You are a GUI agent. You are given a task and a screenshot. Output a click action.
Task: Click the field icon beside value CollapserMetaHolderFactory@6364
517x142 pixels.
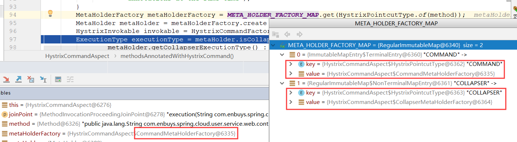point(301,102)
